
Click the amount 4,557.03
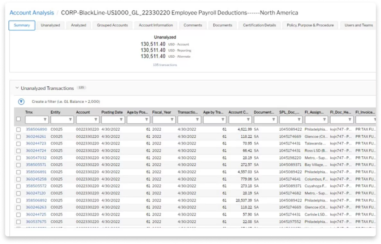245,172
